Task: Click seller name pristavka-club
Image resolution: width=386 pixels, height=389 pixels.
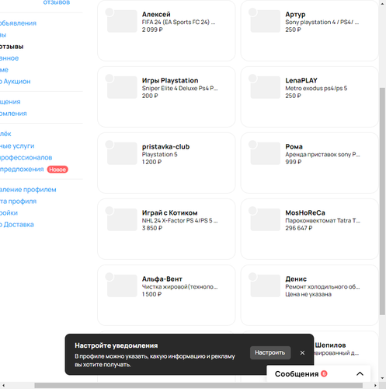Action: (165, 146)
